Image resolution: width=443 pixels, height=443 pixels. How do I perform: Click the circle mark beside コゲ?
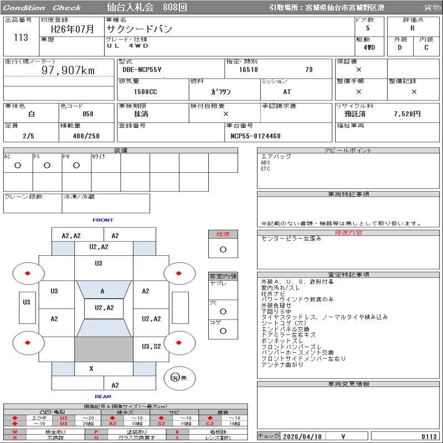[x=223, y=331]
